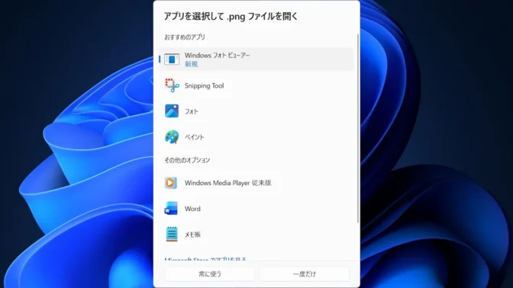Click the Snipping Tool scissors icon
This screenshot has height=288, width=513.
(x=172, y=85)
